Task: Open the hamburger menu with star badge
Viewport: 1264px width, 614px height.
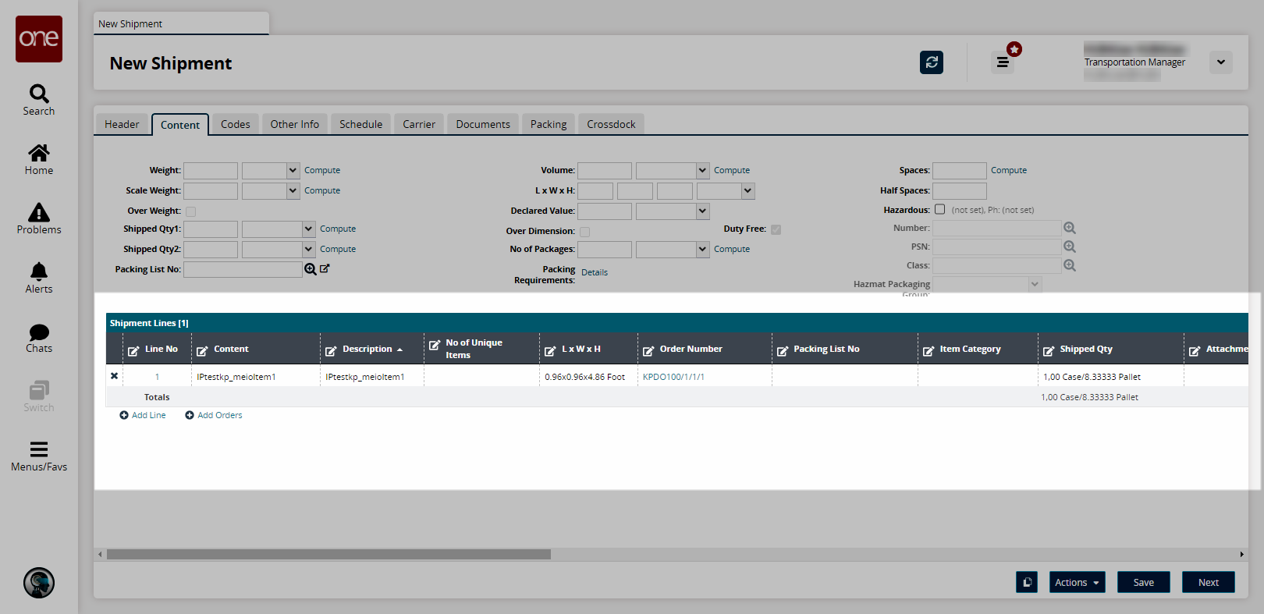Action: (x=1003, y=62)
